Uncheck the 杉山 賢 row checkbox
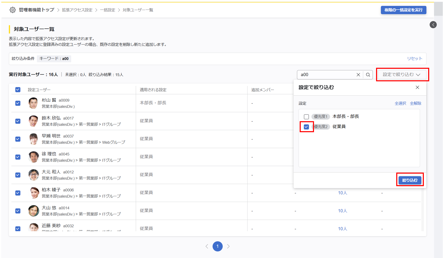The height and width of the screenshot is (258, 443). click(18, 103)
